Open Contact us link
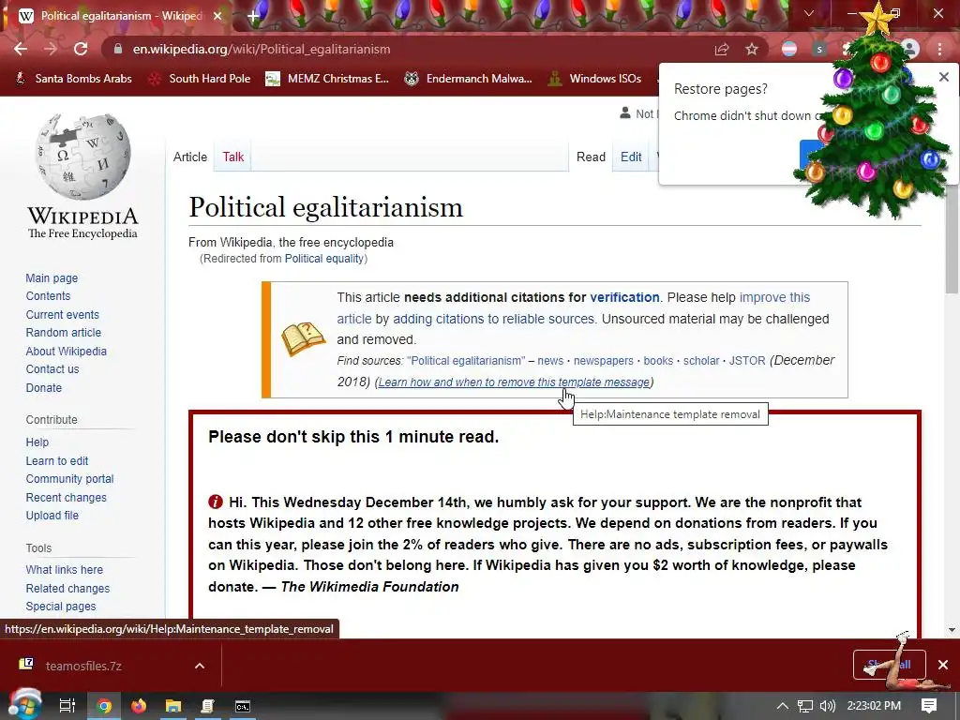The height and width of the screenshot is (720, 960). click(x=52, y=369)
